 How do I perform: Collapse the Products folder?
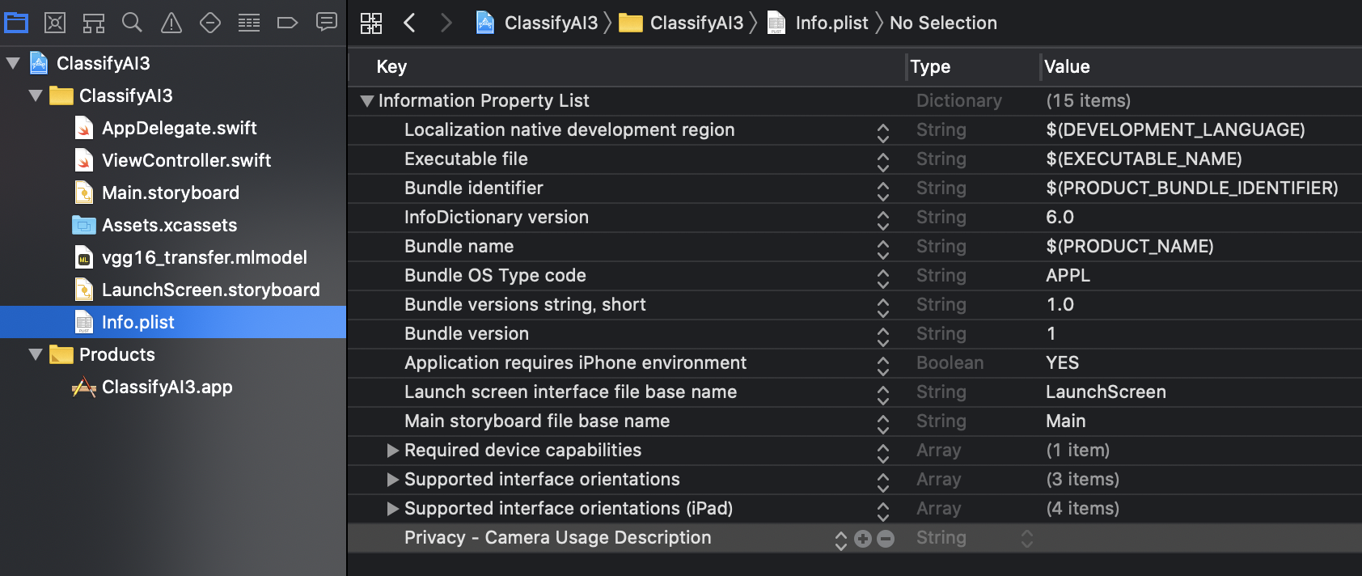pos(36,354)
